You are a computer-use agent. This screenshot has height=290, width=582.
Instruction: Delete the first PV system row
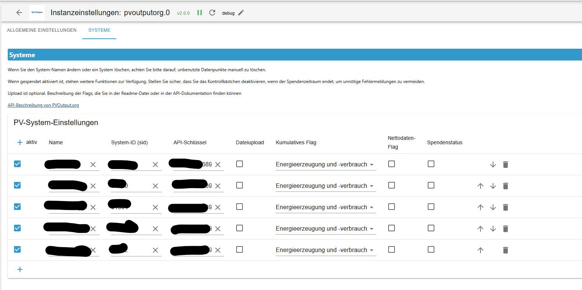click(506, 165)
